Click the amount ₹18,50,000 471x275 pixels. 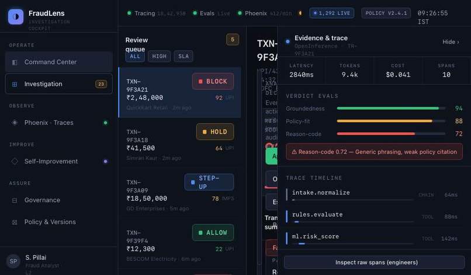click(147, 199)
